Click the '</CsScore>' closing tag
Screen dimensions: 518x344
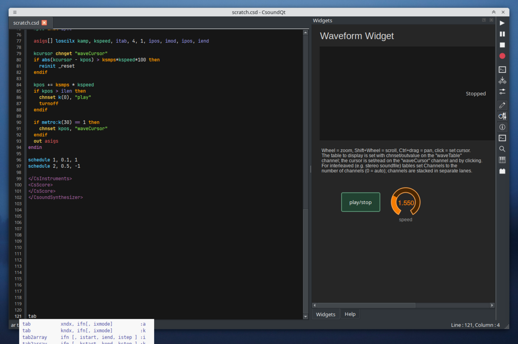click(x=42, y=191)
